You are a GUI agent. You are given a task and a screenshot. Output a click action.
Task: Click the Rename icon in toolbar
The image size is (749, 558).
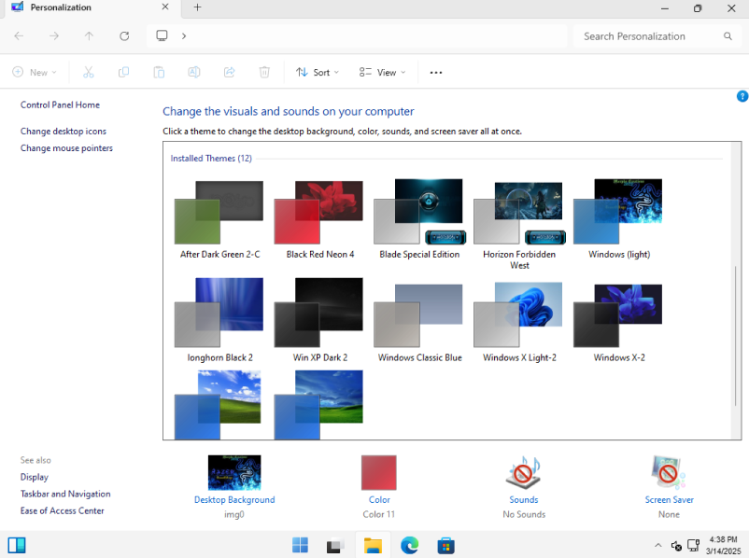click(x=194, y=72)
